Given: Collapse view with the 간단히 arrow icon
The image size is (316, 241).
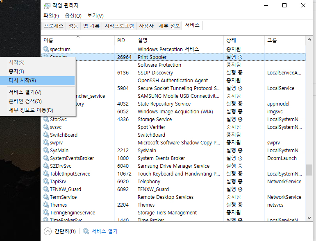Looking at the screenshot, I should [48, 231].
